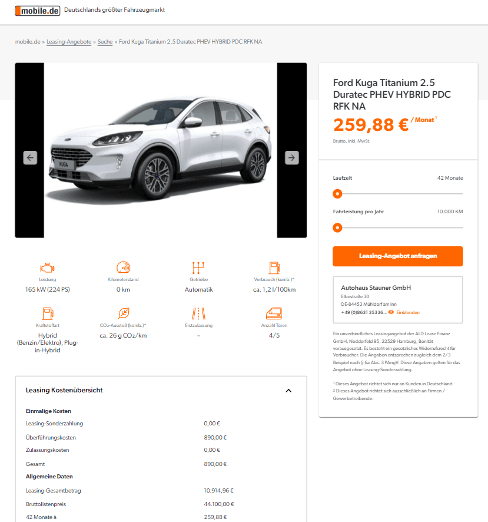Open the mobile.de logo homepage
This screenshot has width=488, height=522.
(38, 11)
